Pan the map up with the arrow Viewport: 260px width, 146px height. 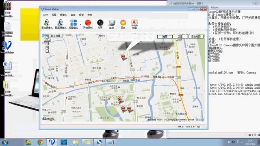coord(47,36)
